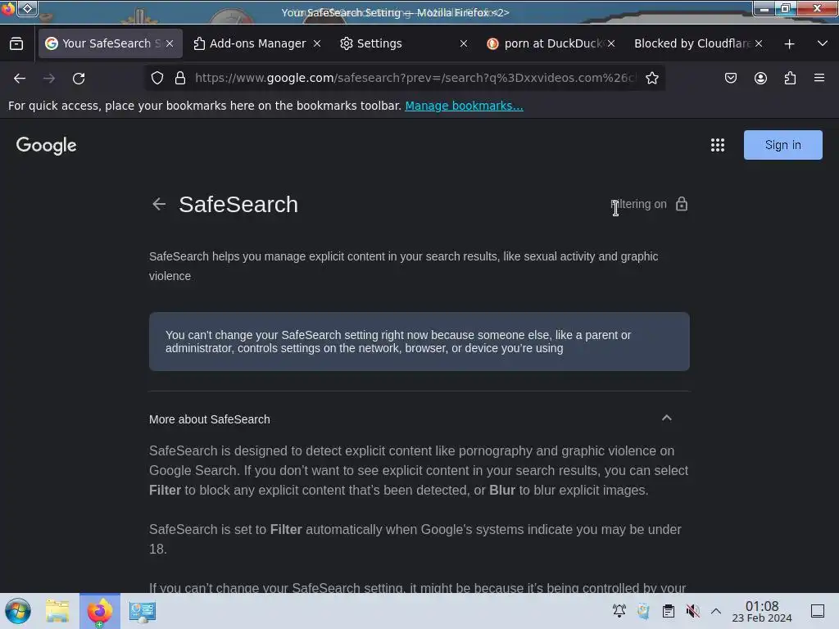Open Firefox account menu

tap(760, 78)
